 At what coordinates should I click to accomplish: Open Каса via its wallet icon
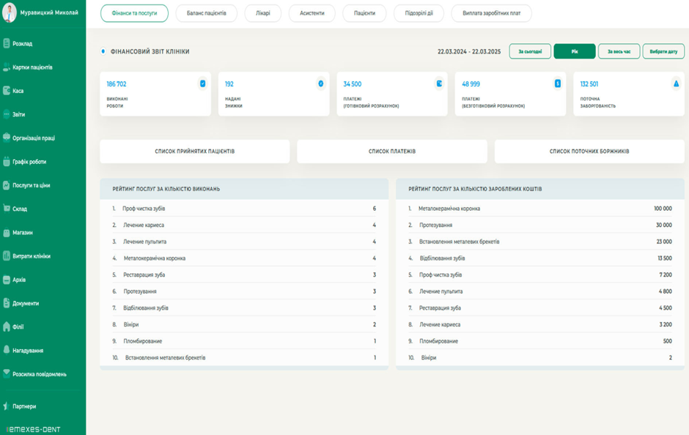[7, 91]
